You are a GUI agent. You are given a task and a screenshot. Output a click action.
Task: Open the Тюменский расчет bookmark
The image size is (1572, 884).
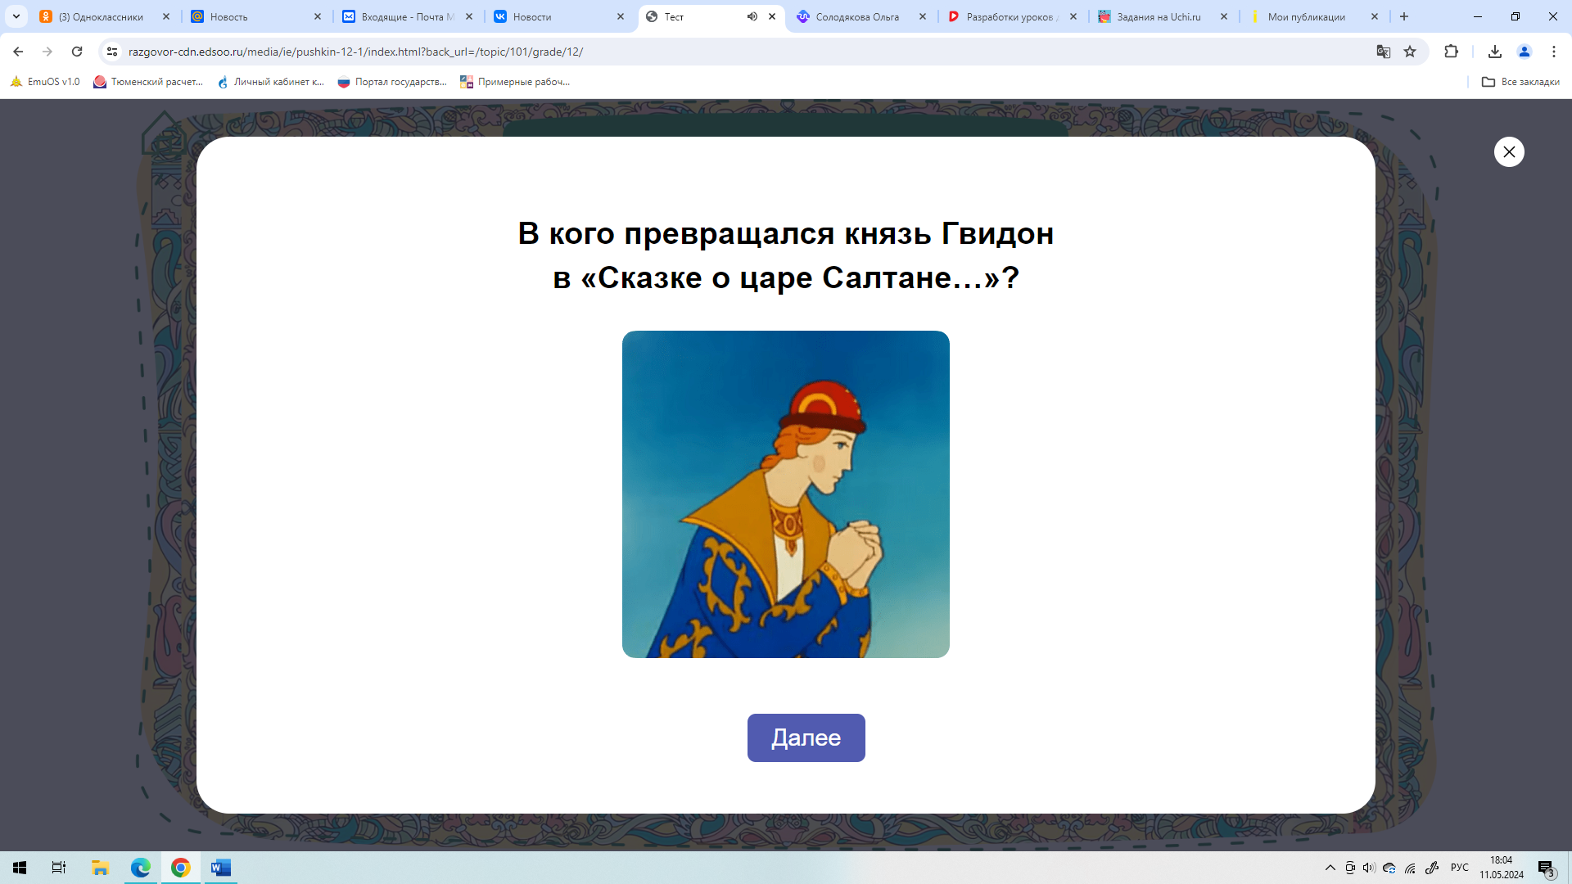point(148,82)
